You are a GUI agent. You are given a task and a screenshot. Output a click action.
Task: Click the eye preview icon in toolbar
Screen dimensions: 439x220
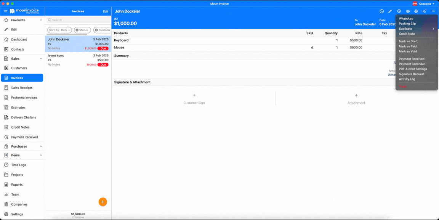pos(407,11)
